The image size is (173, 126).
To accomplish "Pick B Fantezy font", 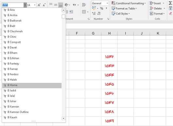I will (x=32, y=63).
